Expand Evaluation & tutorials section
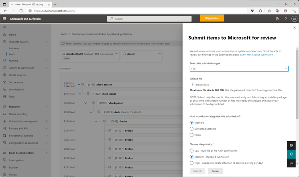Screen dimensions: 299x177 [x=47, y=136]
